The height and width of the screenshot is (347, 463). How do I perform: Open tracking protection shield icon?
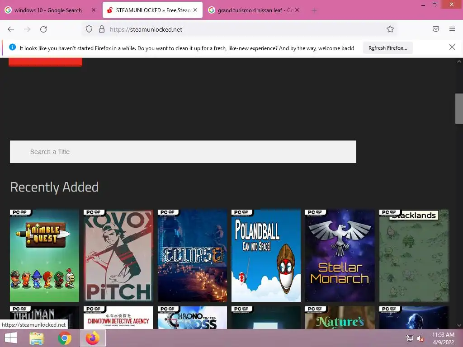(89, 29)
